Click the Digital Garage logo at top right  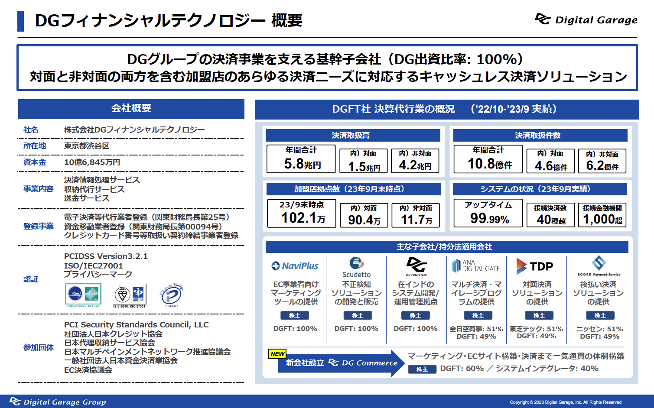[586, 20]
